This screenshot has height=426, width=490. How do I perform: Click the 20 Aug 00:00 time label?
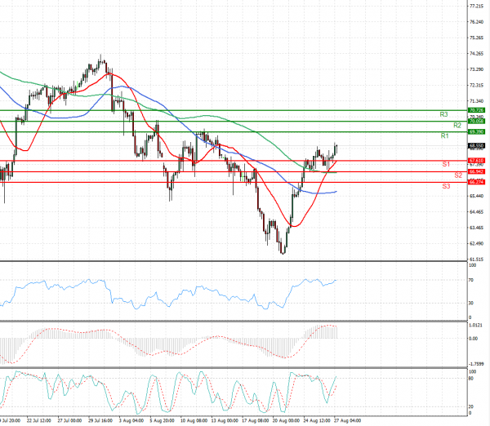285,421
